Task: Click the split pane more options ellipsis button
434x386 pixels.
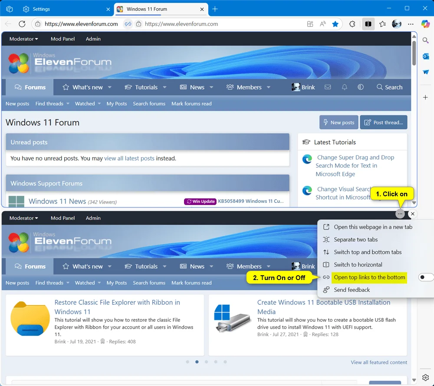Action: click(x=400, y=214)
